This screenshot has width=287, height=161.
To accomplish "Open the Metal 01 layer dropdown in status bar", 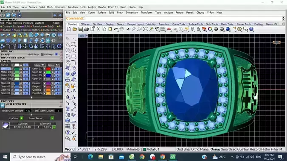I will (x=151, y=149).
